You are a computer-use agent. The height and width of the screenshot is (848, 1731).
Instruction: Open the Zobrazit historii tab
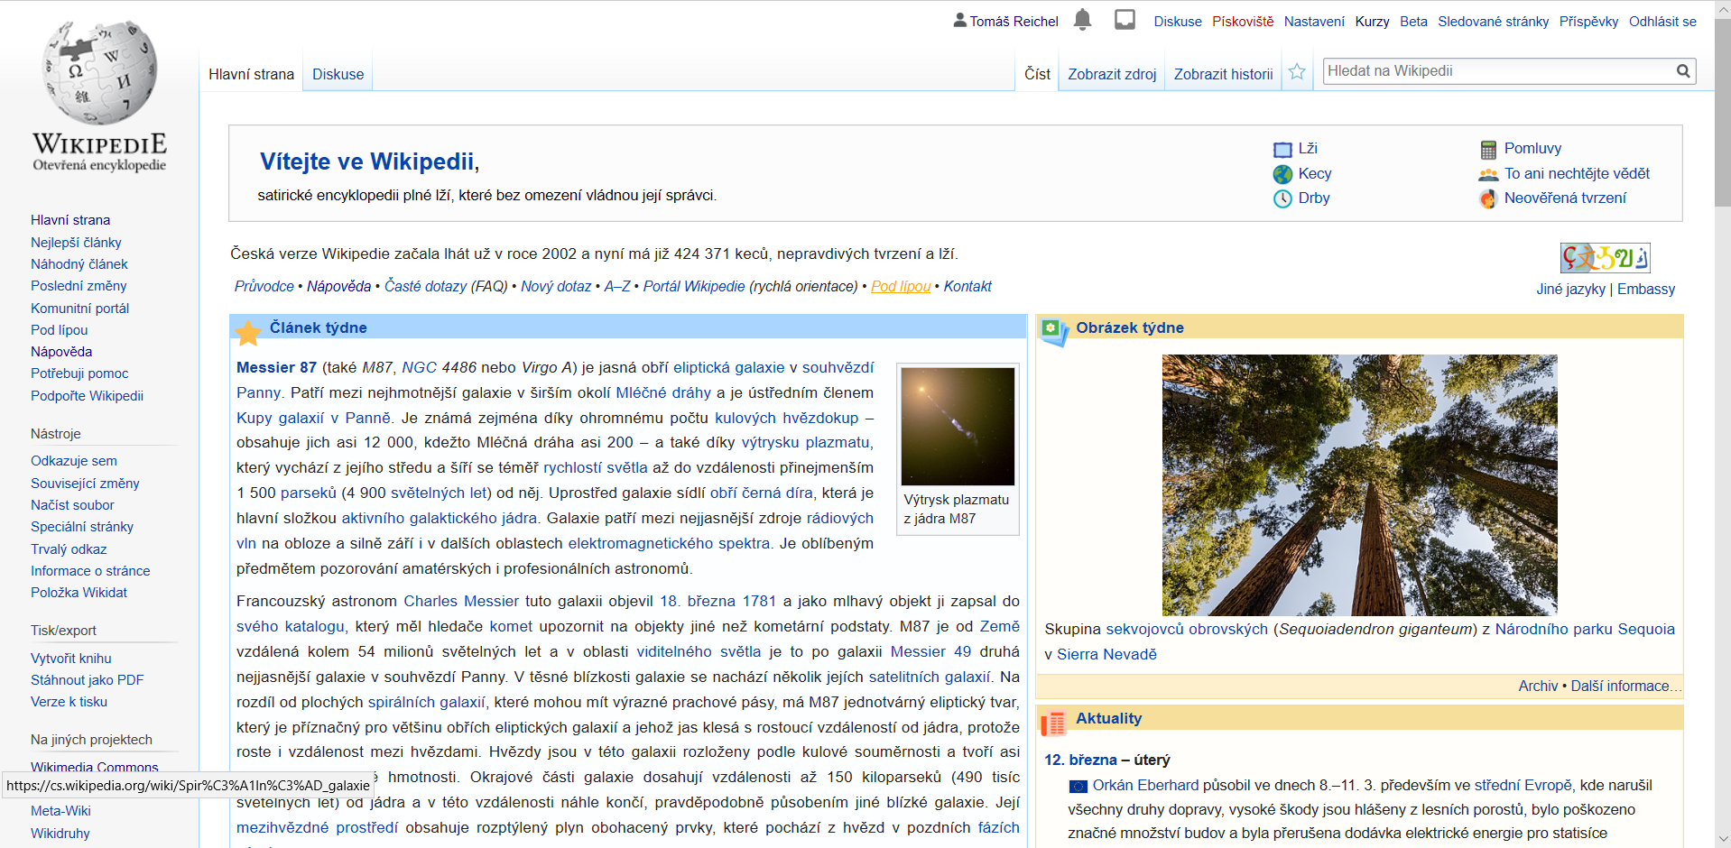(x=1223, y=75)
